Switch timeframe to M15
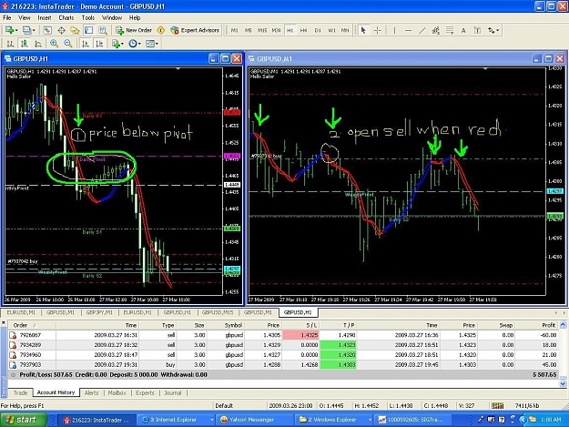Screen dimensions: 569x427 [x=262, y=30]
